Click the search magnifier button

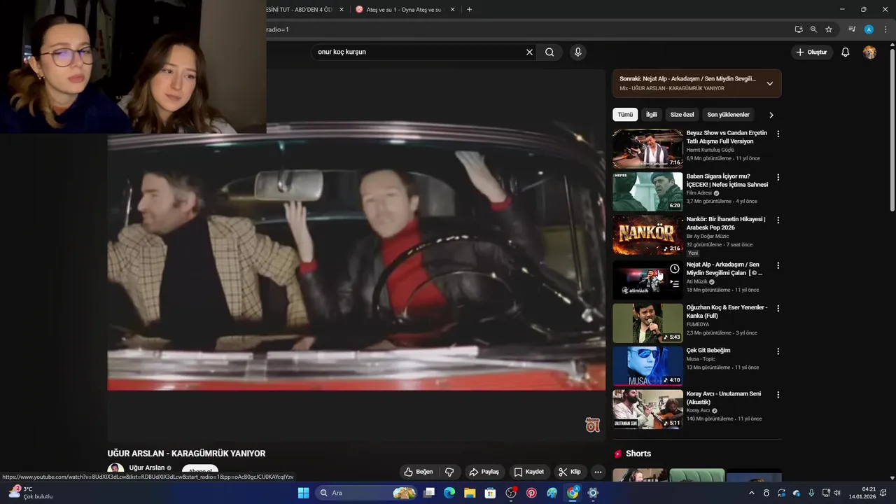click(549, 52)
